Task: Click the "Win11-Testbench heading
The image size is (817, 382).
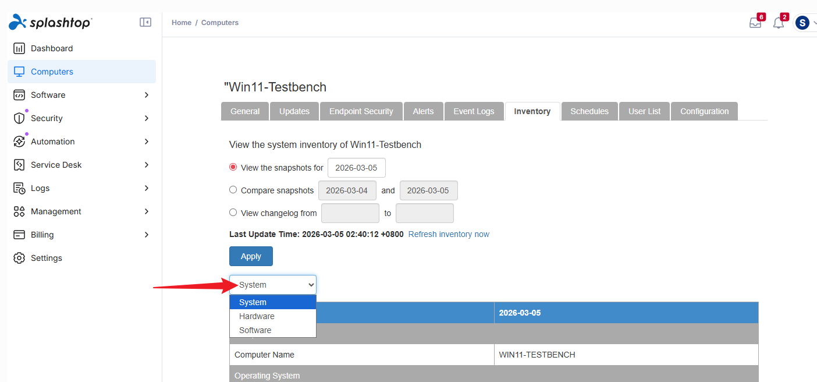Action: pyautogui.click(x=275, y=87)
